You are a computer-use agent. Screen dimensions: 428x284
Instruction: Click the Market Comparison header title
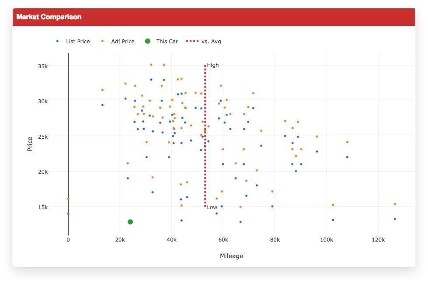pos(49,17)
